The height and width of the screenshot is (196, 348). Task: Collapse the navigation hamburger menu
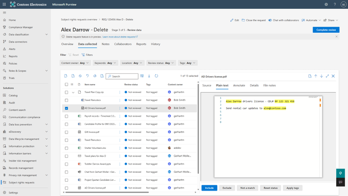click(4, 13)
